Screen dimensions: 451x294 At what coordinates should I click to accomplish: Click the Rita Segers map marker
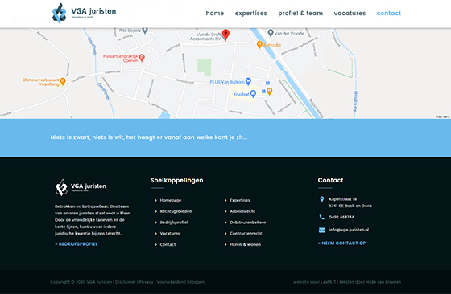point(145,30)
